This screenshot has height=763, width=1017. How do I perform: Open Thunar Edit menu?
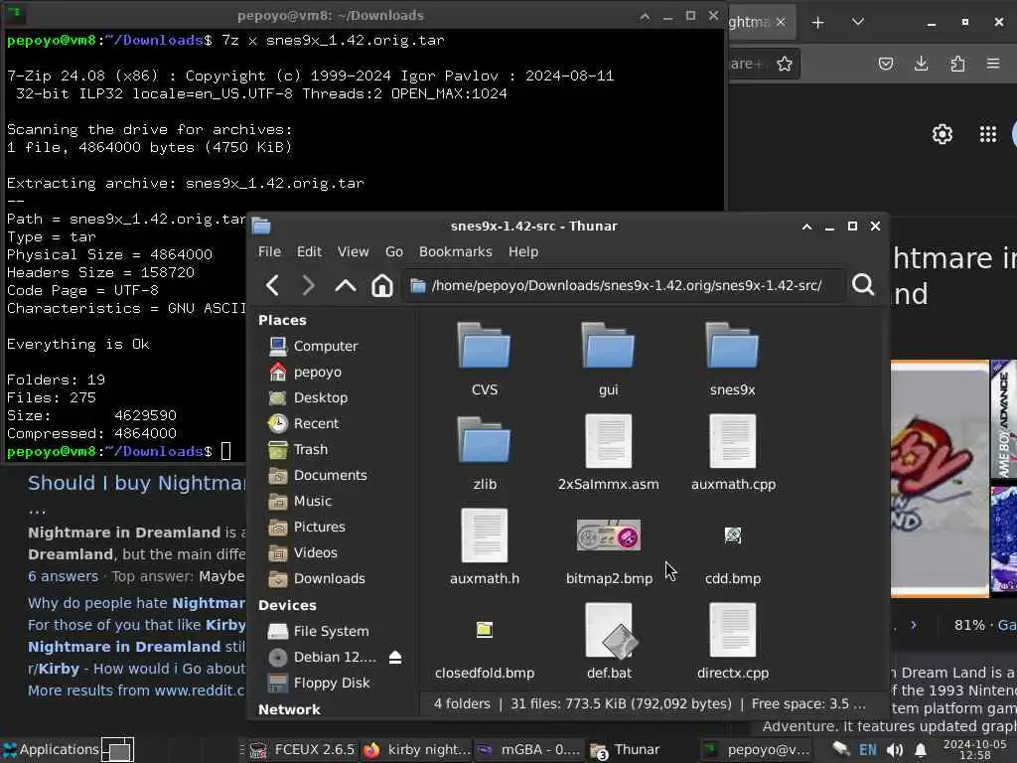309,251
